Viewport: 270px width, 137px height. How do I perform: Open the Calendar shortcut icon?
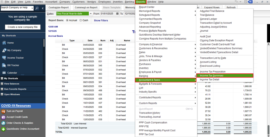pyautogui.click(x=4, y=73)
